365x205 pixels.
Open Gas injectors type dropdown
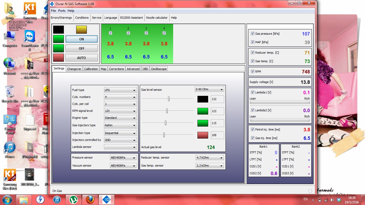click(x=120, y=125)
